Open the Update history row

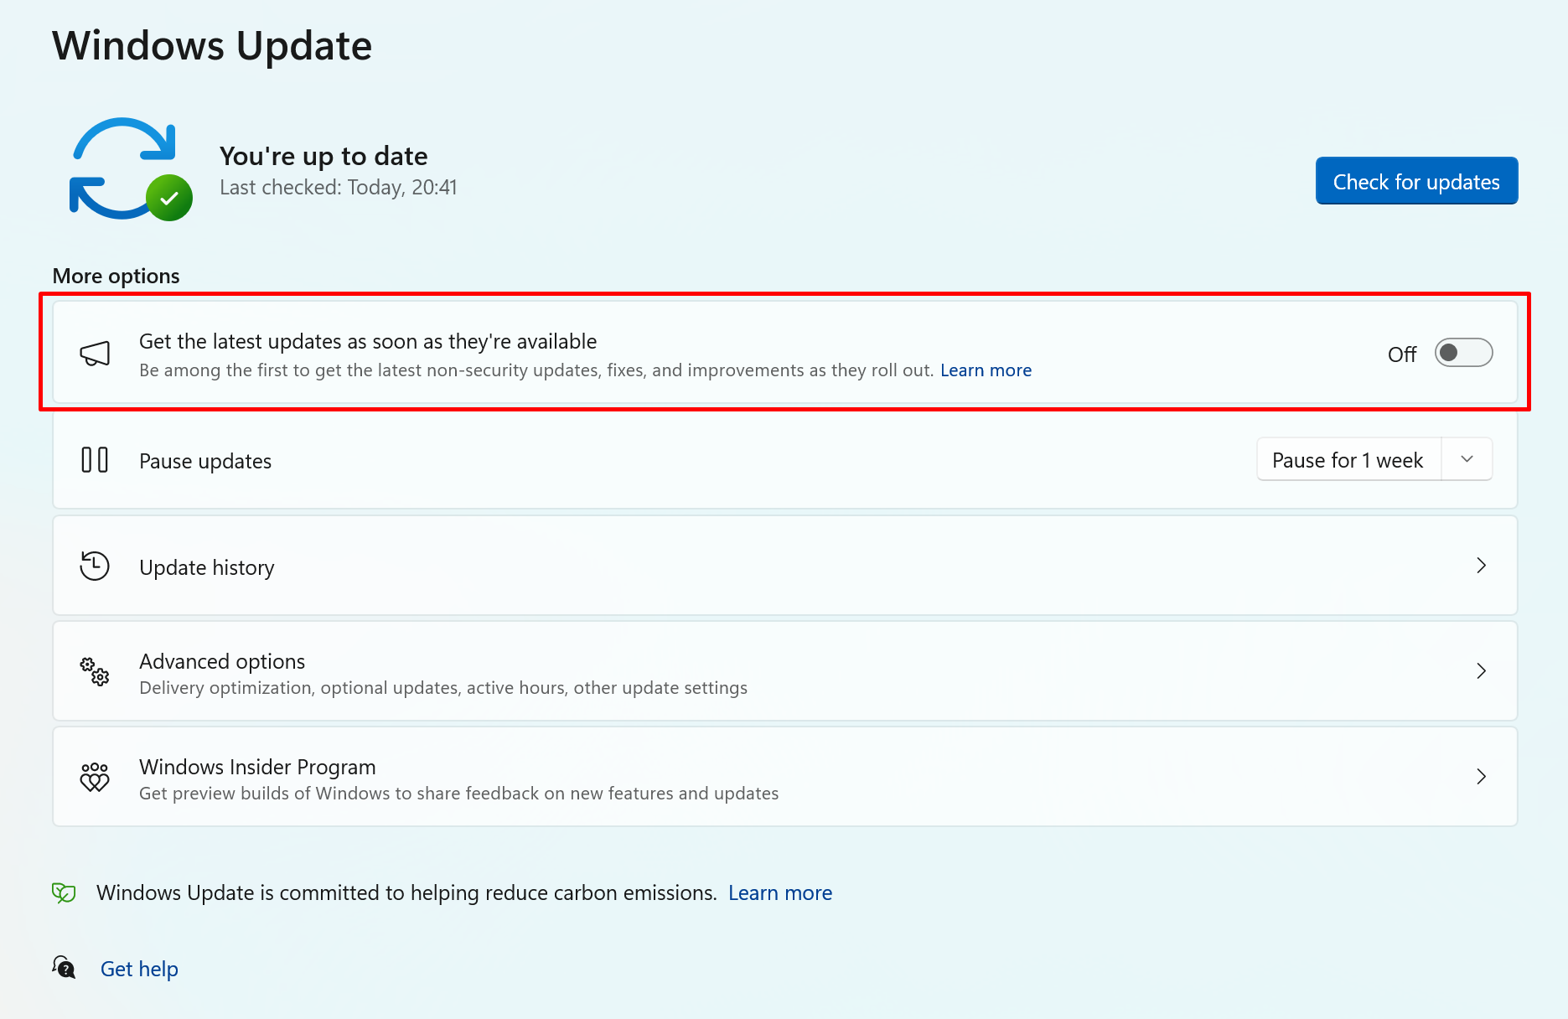click(785, 566)
